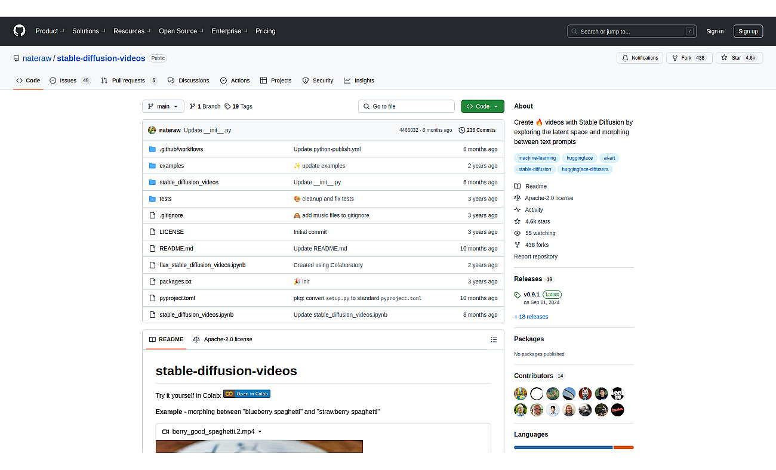Switch to the Actions tab
Screen dimensions: 776x470
pyautogui.click(x=235, y=81)
